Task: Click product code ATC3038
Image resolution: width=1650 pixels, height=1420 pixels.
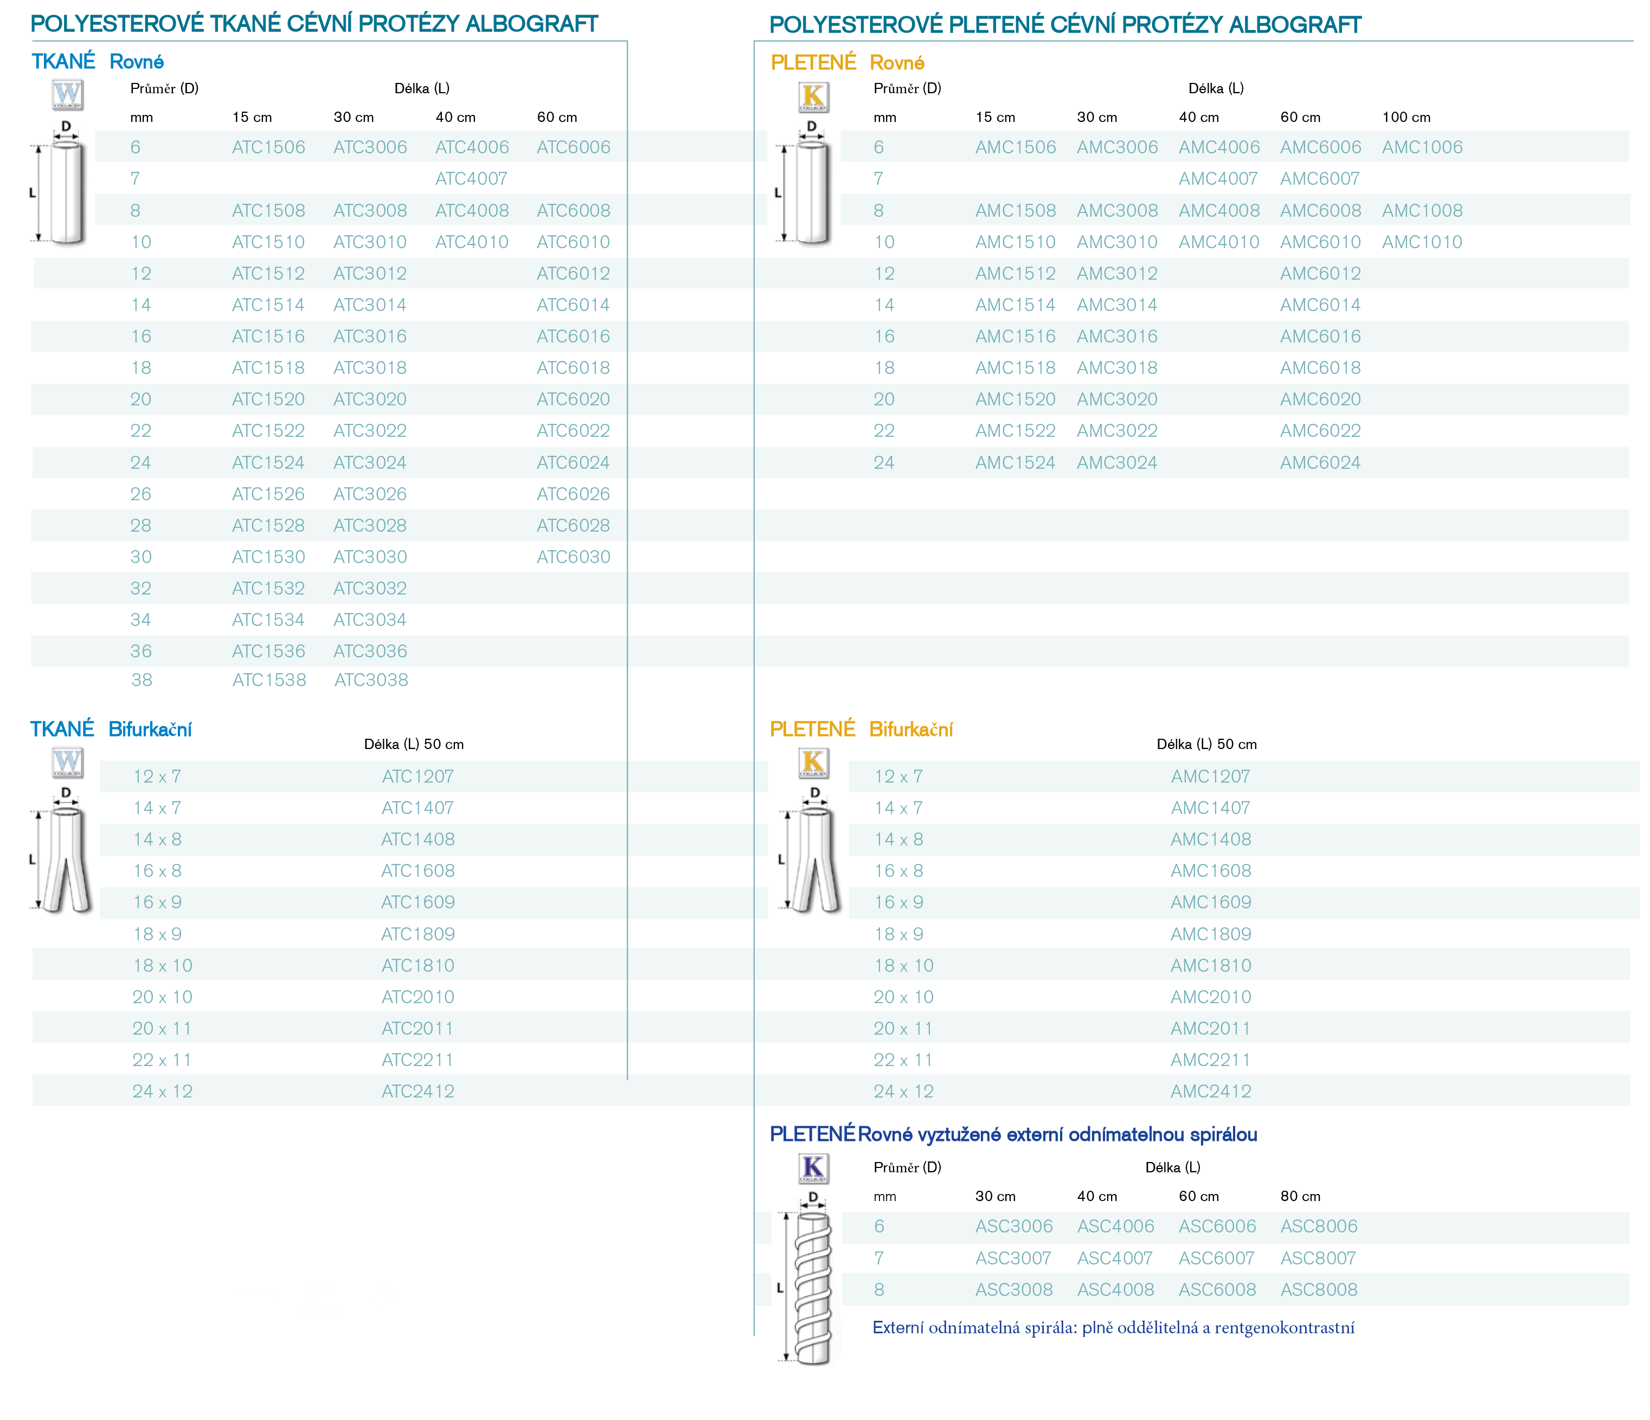Action: [x=371, y=680]
